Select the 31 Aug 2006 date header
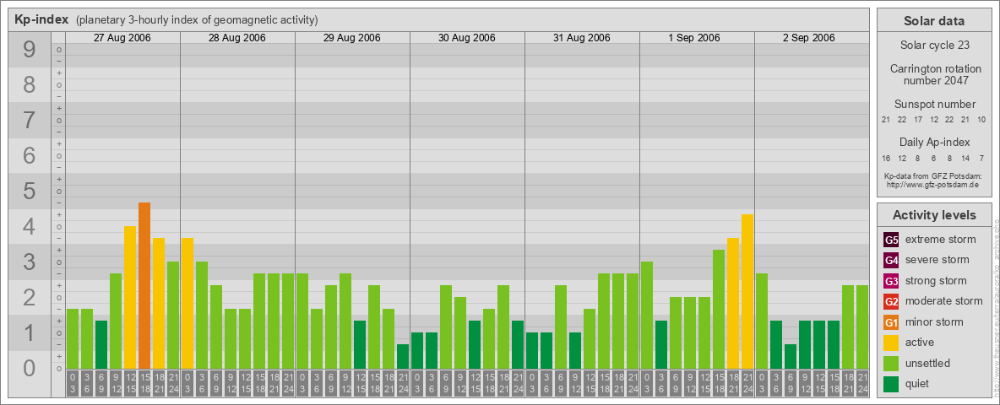The width and height of the screenshot is (1000, 405). point(582,38)
